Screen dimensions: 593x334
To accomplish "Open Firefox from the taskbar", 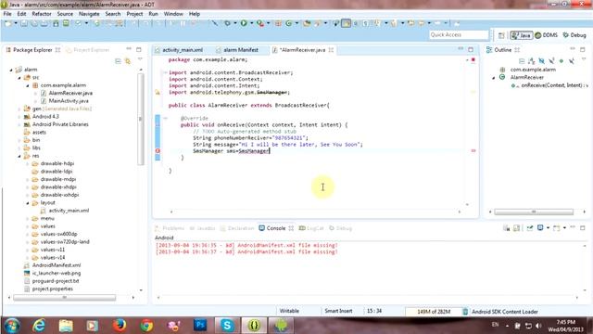I will pos(120,325).
